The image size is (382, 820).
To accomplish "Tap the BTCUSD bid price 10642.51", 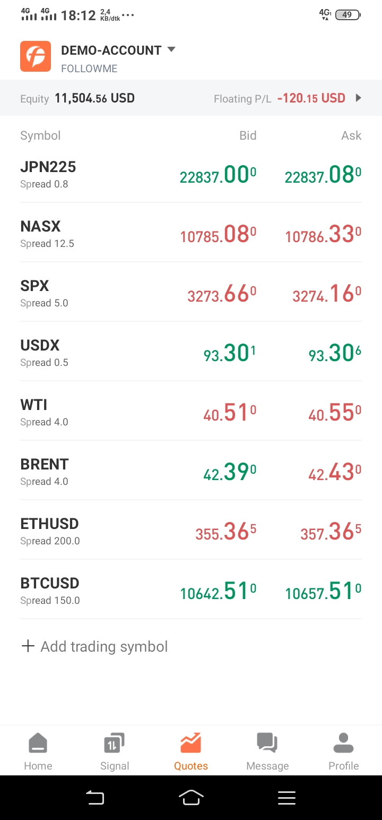I will tap(218, 591).
